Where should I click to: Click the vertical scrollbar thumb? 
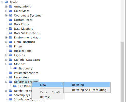pyautogui.click(x=122, y=72)
